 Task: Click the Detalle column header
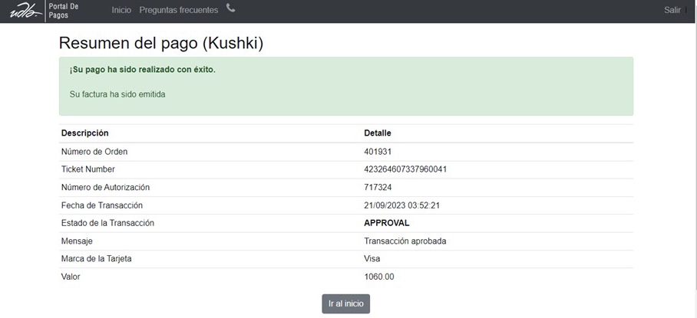coord(377,133)
